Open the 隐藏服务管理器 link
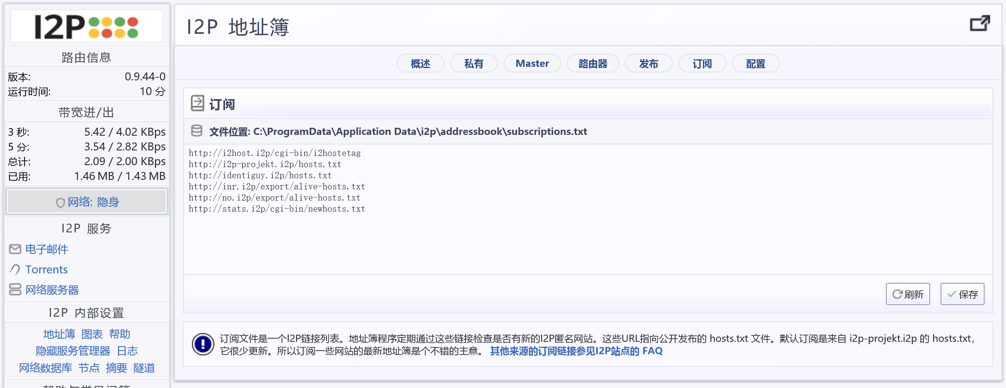The image size is (1006, 388). click(x=73, y=351)
